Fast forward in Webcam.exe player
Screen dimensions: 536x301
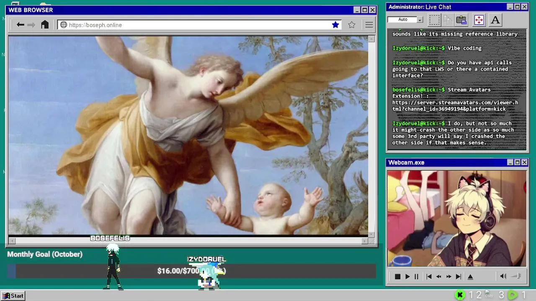tap(448, 276)
